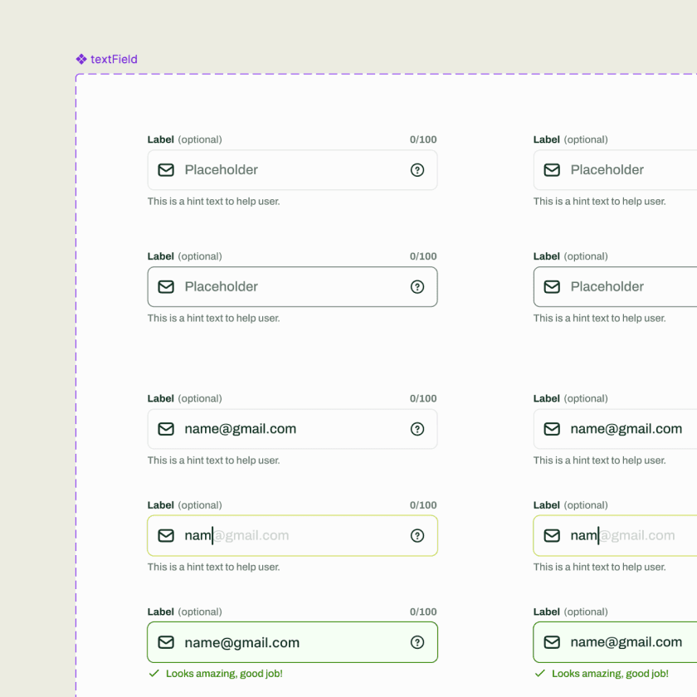Click 0/100 counter above left grey-bordered name@gmail.com field
The image size is (697, 697).
423,399
